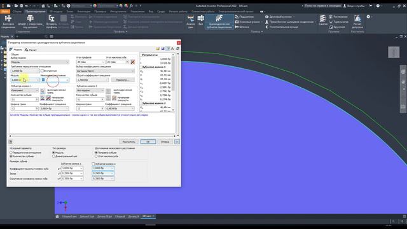The height and width of the screenshot is (229, 407).
Task: Pick cylindrical face for Gear 1
Action: coord(43,91)
